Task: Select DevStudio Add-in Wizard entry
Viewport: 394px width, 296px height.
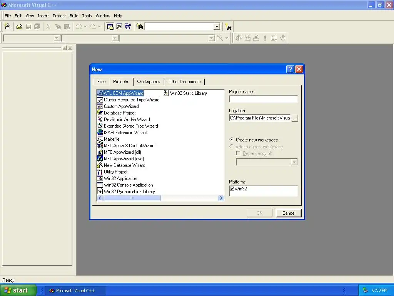Action: (x=124, y=119)
